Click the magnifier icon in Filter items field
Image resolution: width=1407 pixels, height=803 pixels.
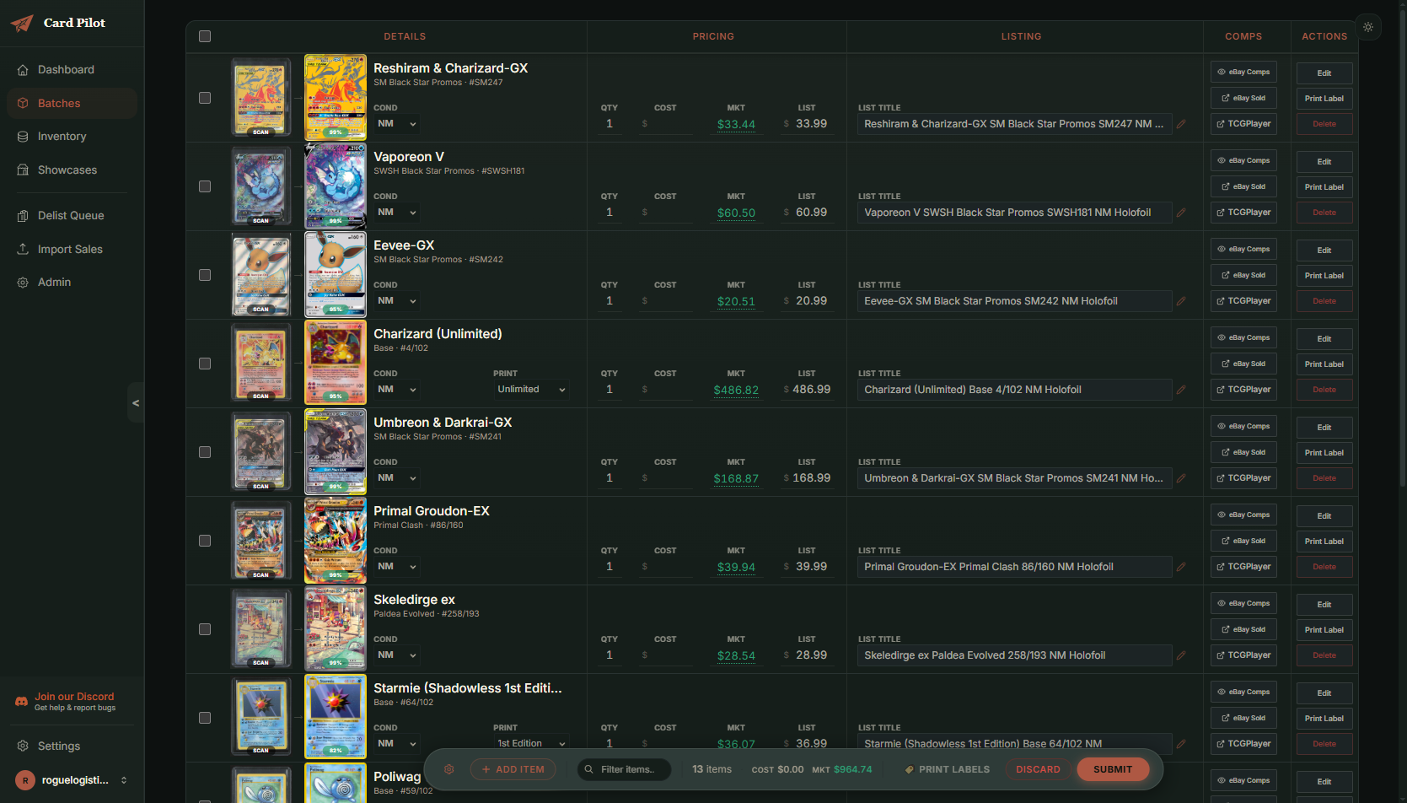pyautogui.click(x=588, y=768)
